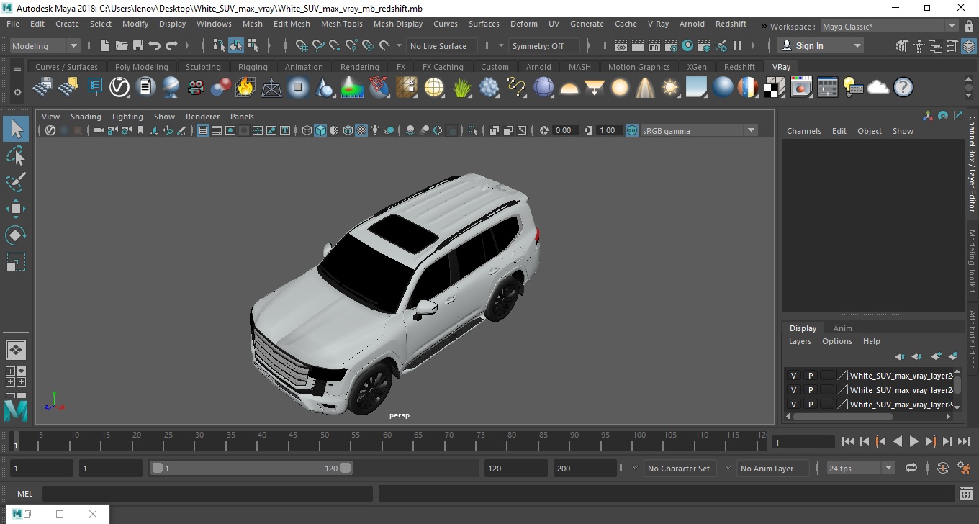Open a scene via the folder icon

[x=121, y=45]
